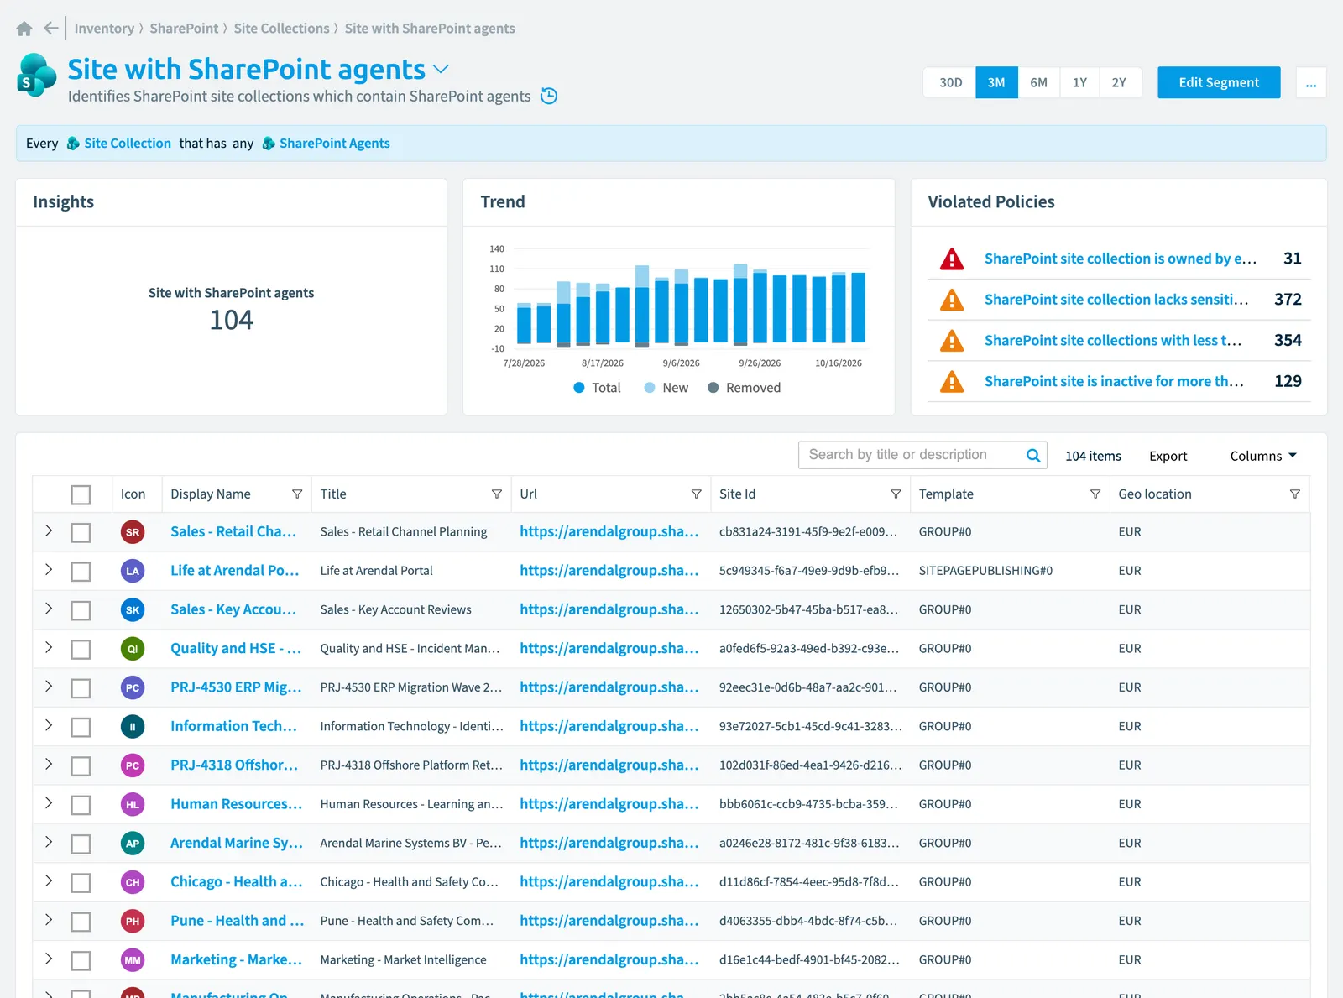Click the SR avatar icon

pyautogui.click(x=133, y=532)
